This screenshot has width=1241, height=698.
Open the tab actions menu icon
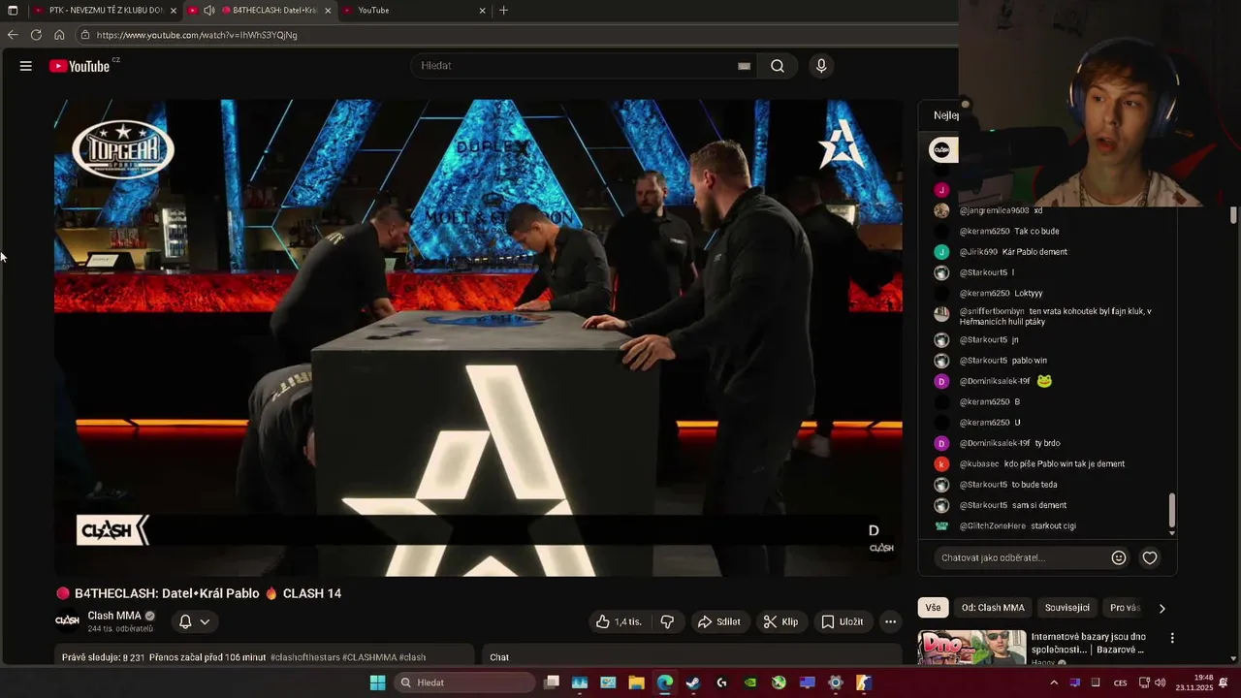tap(13, 11)
